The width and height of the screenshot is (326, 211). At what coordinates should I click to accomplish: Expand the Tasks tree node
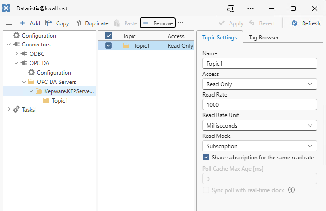tap(9, 110)
